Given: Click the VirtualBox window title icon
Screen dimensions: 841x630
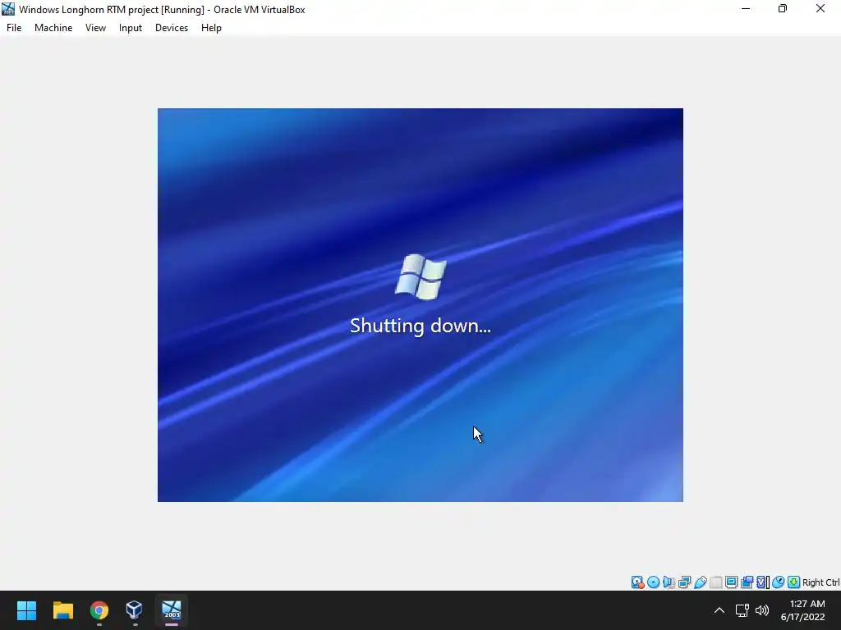Looking at the screenshot, I should [8, 9].
